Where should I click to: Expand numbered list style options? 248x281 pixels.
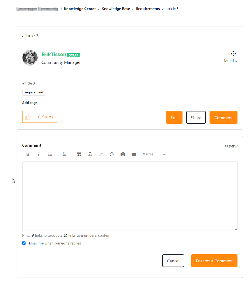(72, 154)
